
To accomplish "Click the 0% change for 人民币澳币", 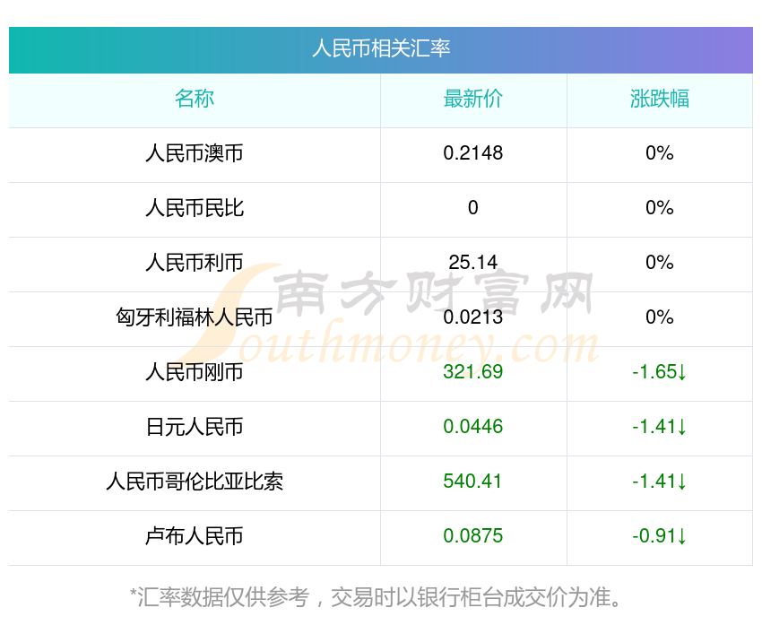I will tap(660, 153).
